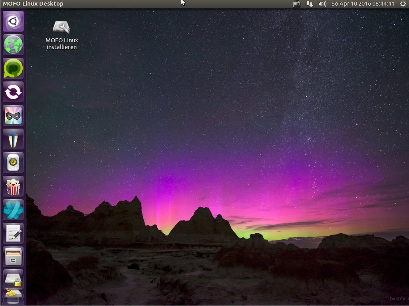Open the disk with padlock encryption tool
This screenshot has height=306, width=409.
[x=13, y=279]
